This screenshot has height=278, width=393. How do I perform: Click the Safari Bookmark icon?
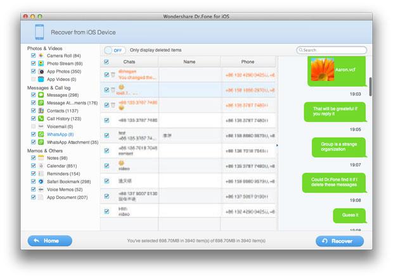41,181
